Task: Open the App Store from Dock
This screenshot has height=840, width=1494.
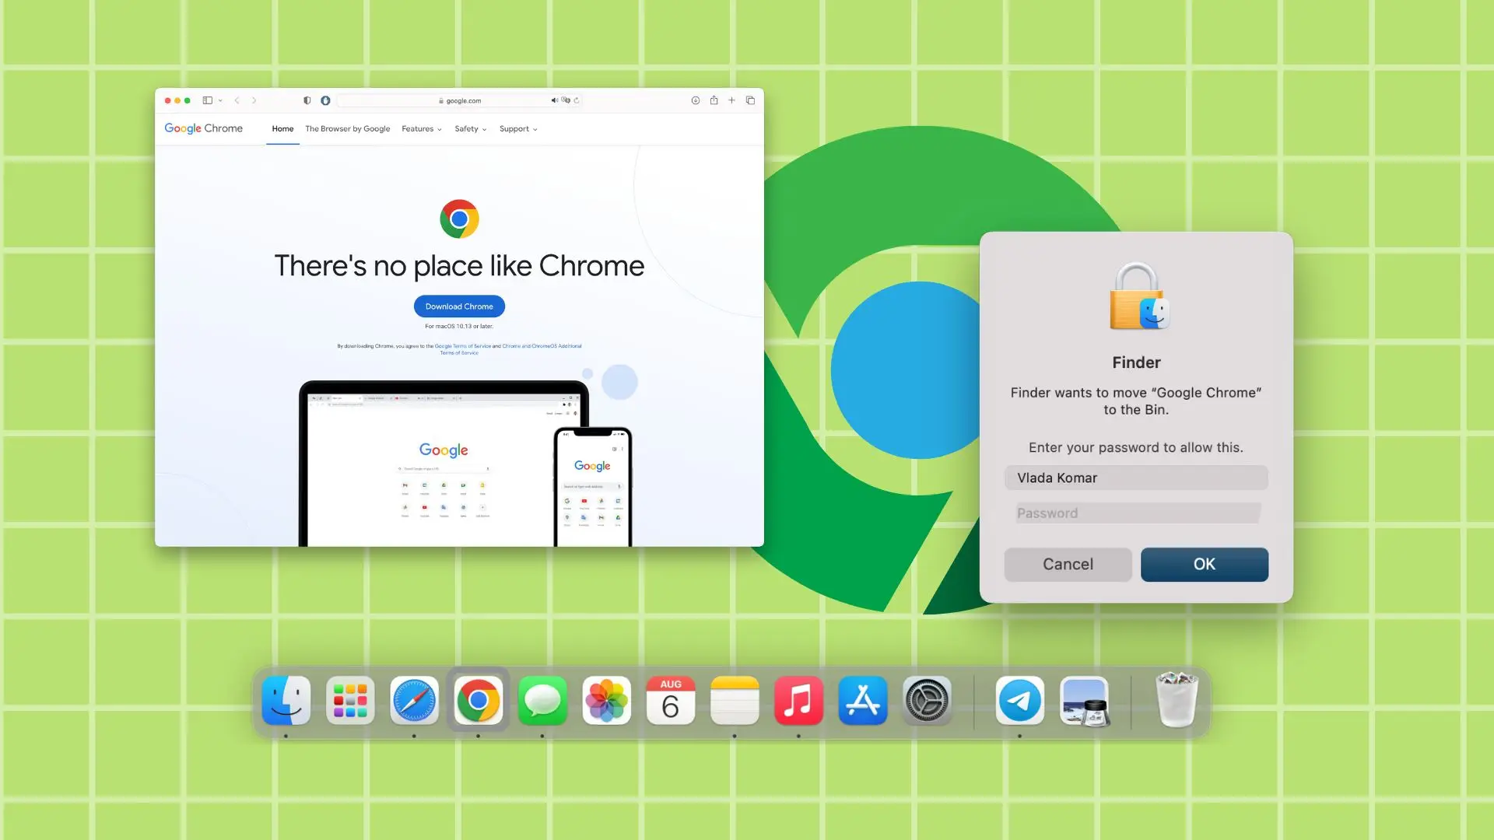Action: pos(862,700)
